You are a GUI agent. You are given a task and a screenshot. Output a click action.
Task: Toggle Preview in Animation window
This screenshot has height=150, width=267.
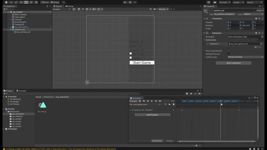[133, 101]
